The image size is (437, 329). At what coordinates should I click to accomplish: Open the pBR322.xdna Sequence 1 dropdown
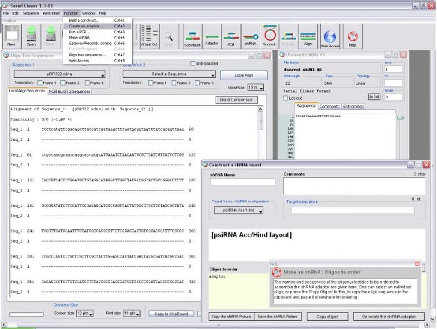[60, 74]
